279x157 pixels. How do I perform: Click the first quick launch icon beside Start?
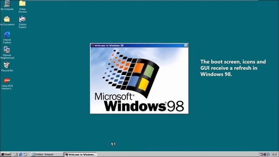(16, 154)
